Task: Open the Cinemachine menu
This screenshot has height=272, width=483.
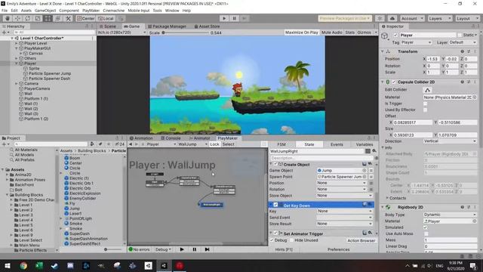Action: (114, 11)
